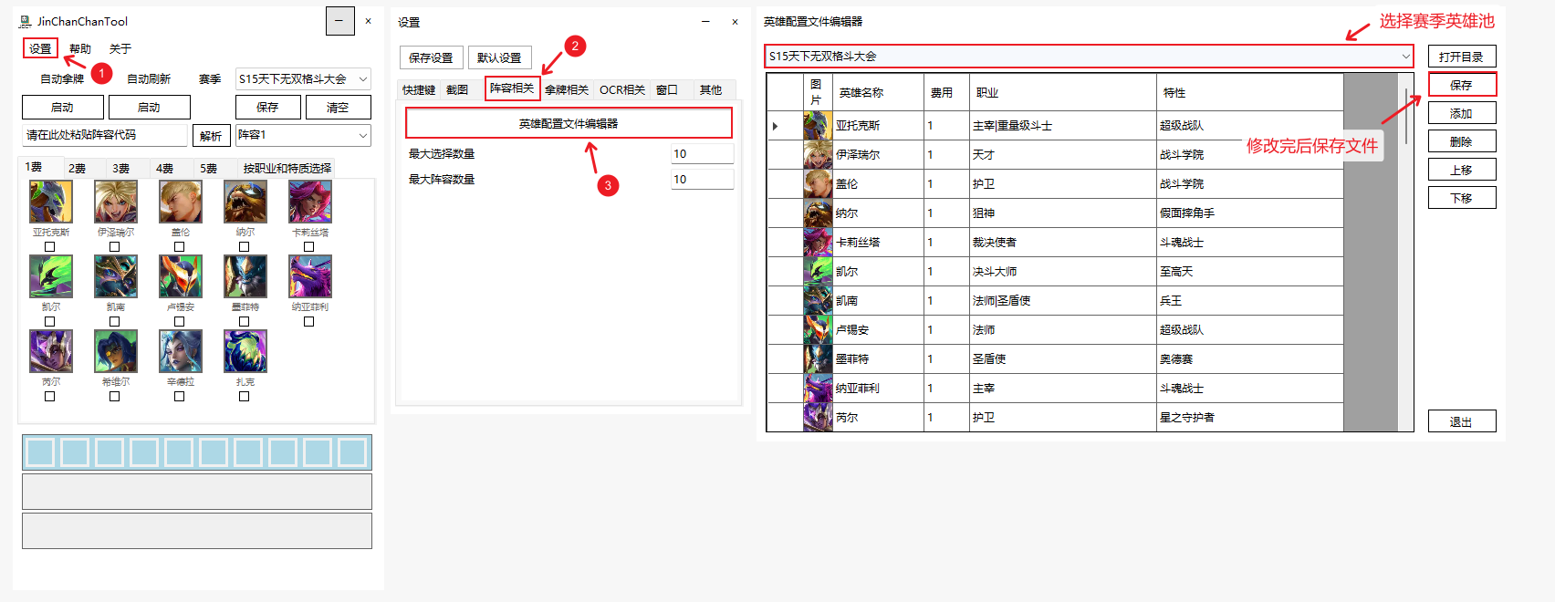
Task: Select the 扎克 hero portrait in main window
Action: pyautogui.click(x=245, y=351)
